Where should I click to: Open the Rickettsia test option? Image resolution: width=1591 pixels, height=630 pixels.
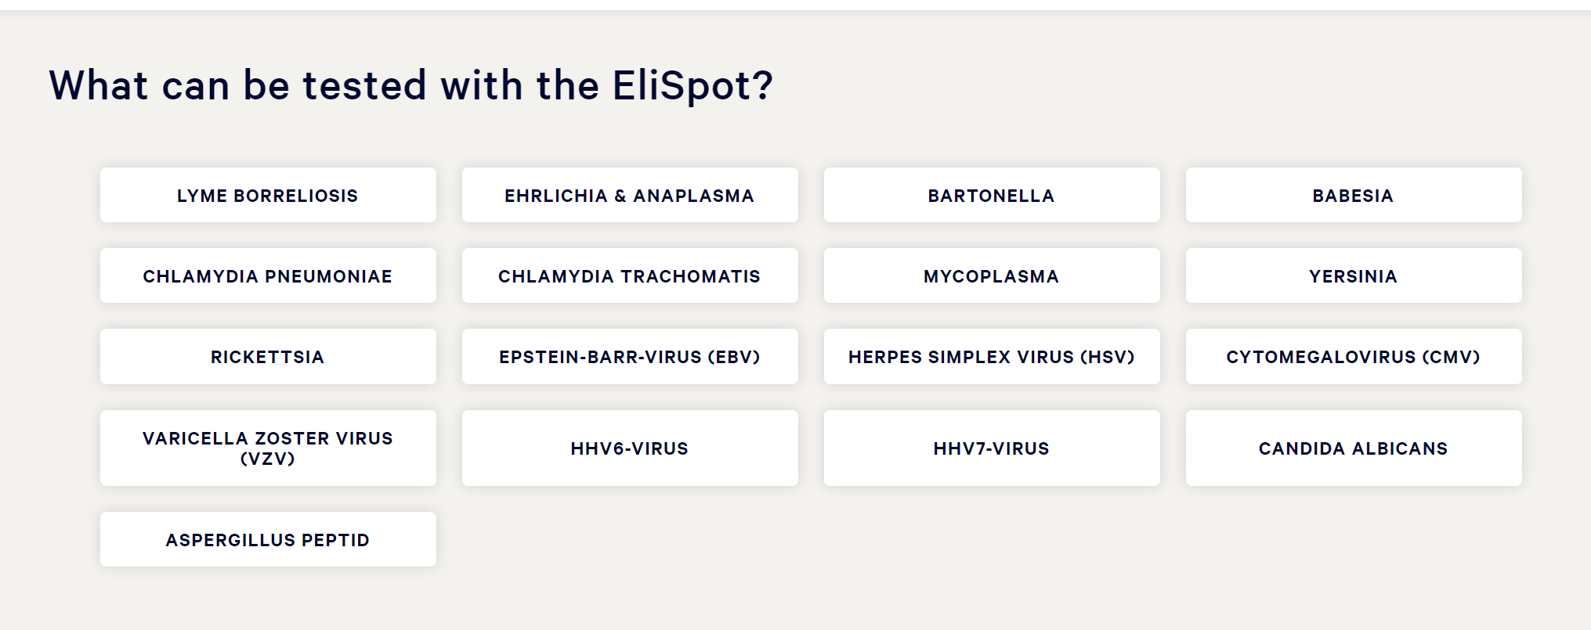pos(268,356)
